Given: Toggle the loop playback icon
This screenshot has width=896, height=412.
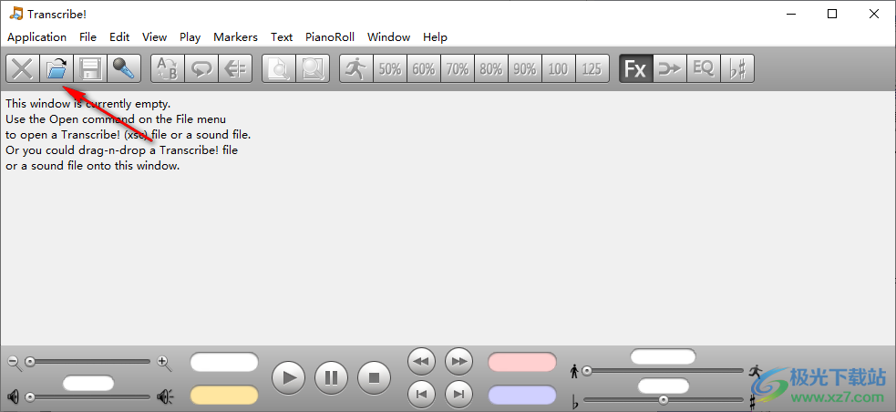Looking at the screenshot, I should pos(201,69).
